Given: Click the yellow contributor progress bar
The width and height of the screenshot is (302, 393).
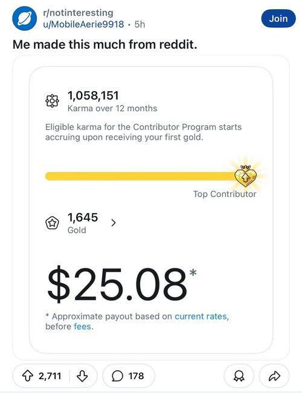Looking at the screenshot, I should [141, 176].
